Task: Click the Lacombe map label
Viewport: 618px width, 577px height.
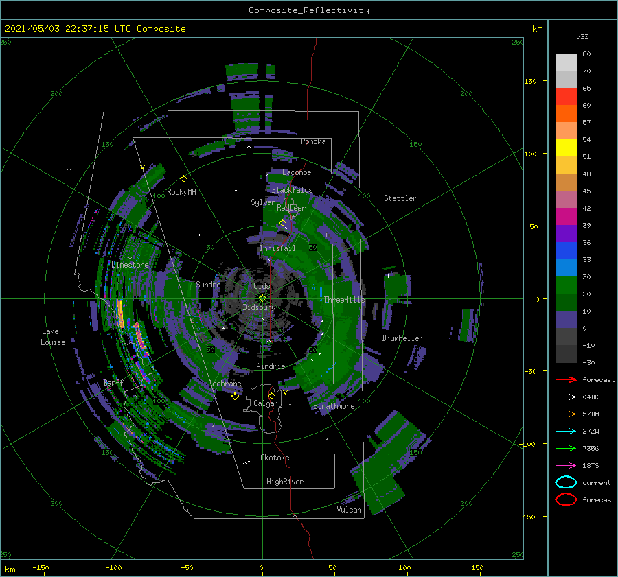Action: tap(297, 172)
